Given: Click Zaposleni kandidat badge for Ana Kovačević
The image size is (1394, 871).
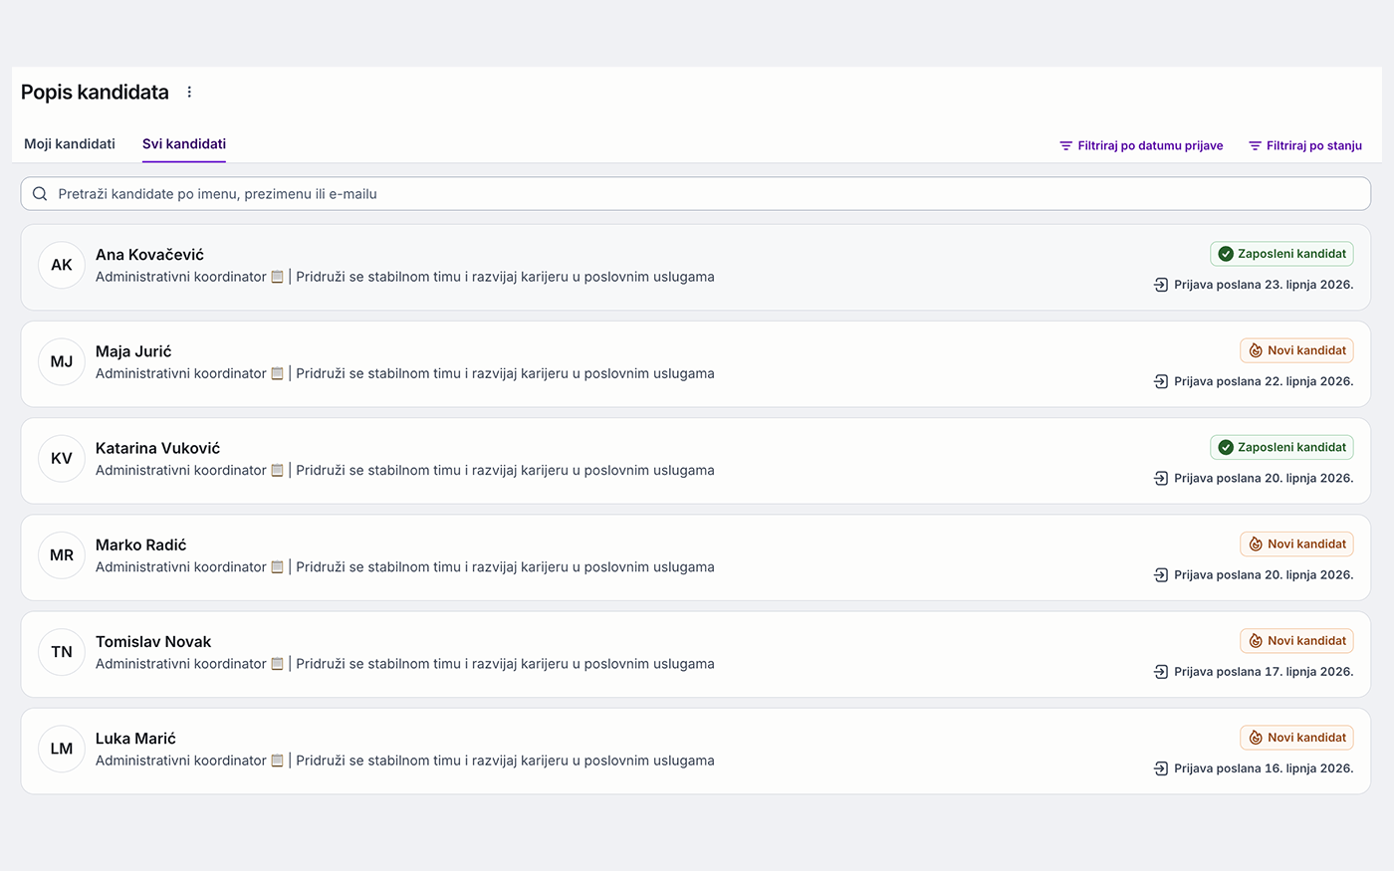Looking at the screenshot, I should (x=1281, y=254).
